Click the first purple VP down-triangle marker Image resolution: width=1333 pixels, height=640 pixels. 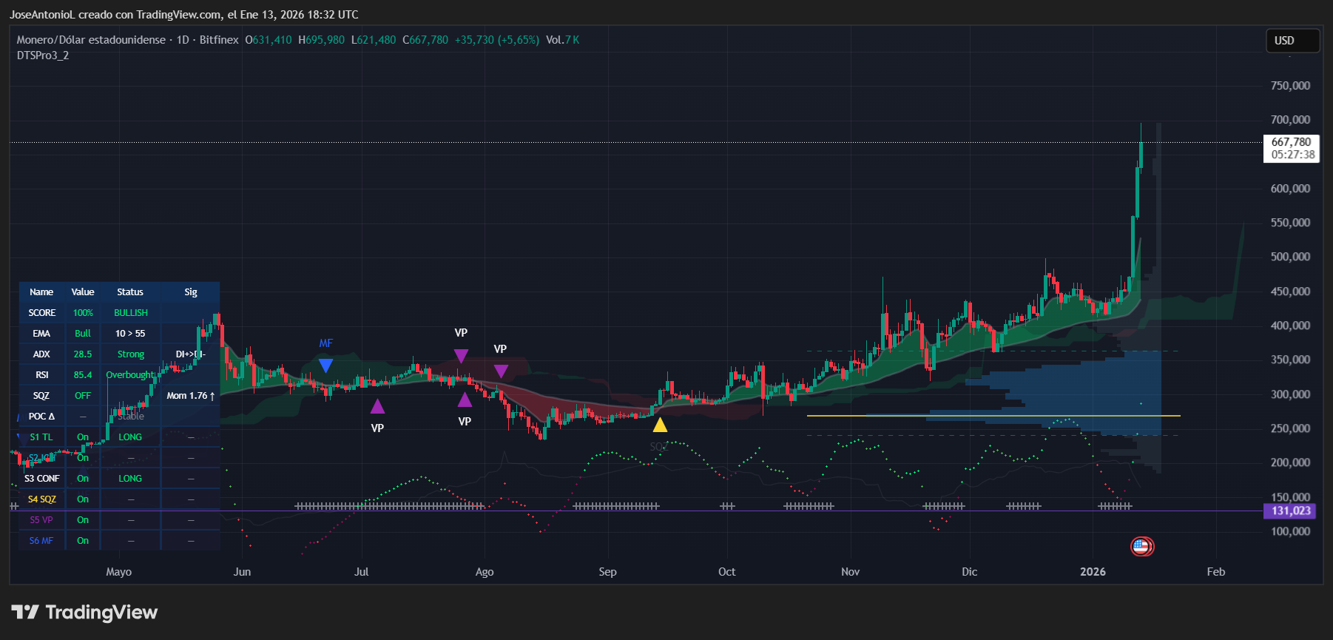(x=461, y=356)
